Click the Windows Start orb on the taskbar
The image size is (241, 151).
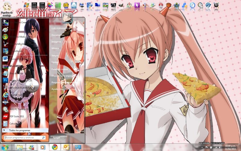pyautogui.click(x=5, y=147)
